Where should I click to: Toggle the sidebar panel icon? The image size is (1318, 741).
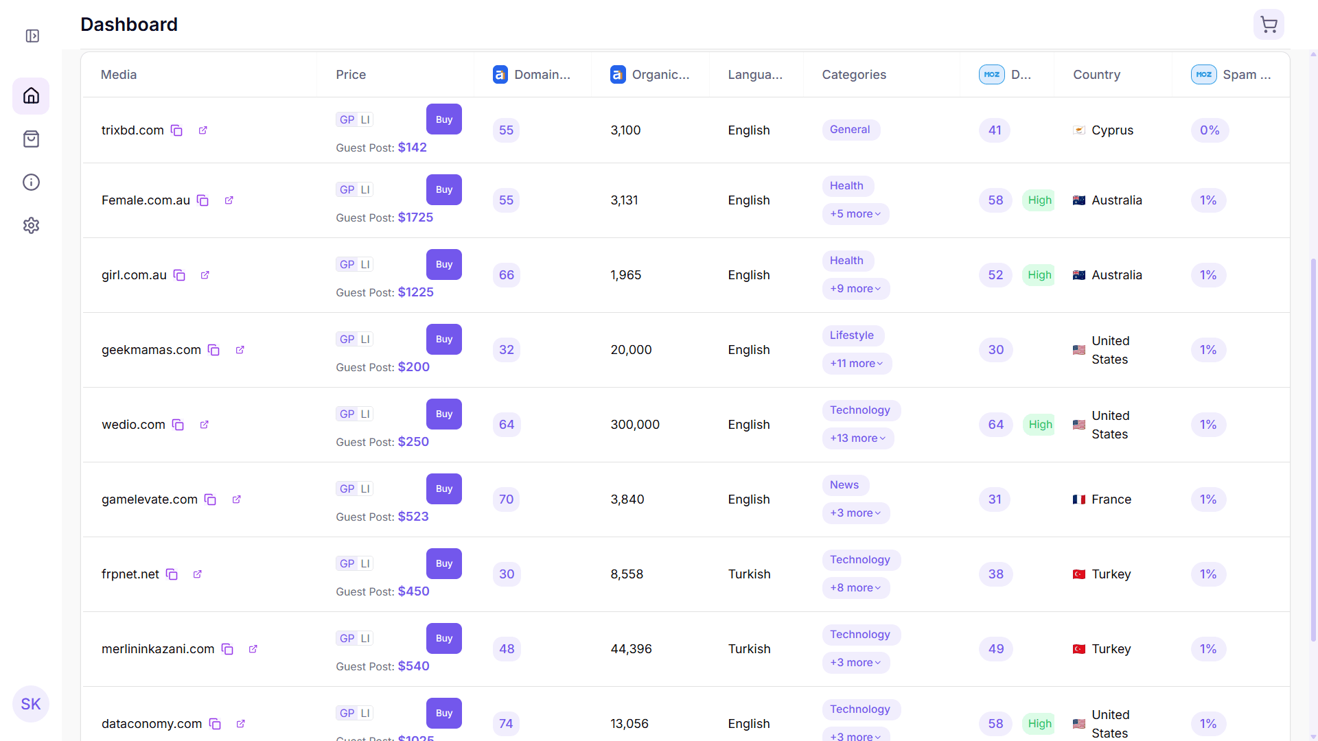point(32,36)
